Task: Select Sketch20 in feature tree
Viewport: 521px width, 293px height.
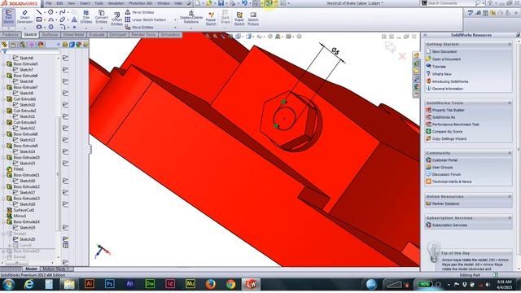Action: [27, 239]
